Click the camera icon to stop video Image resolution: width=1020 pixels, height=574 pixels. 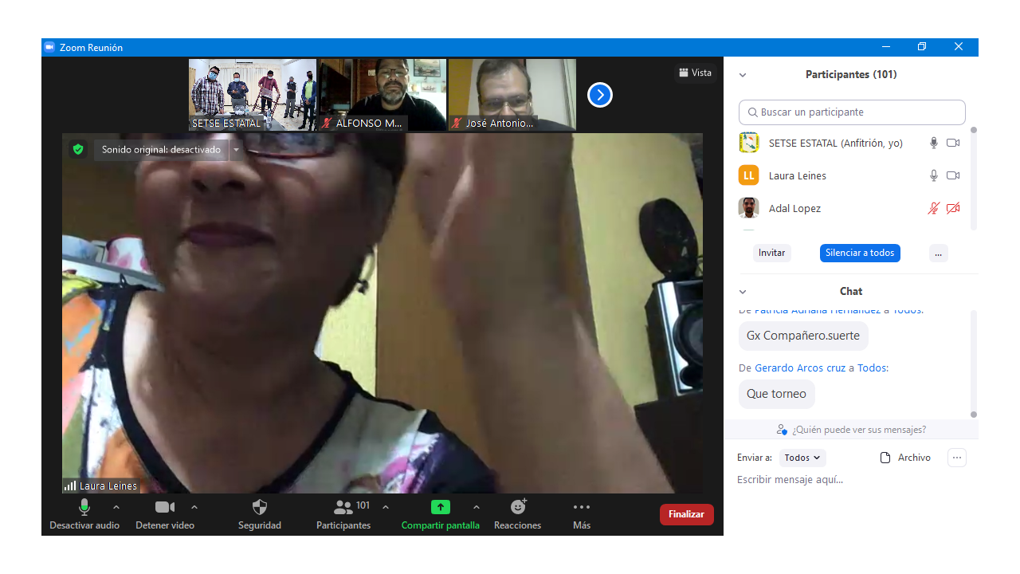coord(165,507)
